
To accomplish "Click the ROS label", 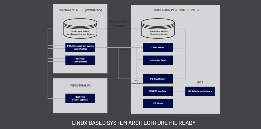I will click(200, 82).
